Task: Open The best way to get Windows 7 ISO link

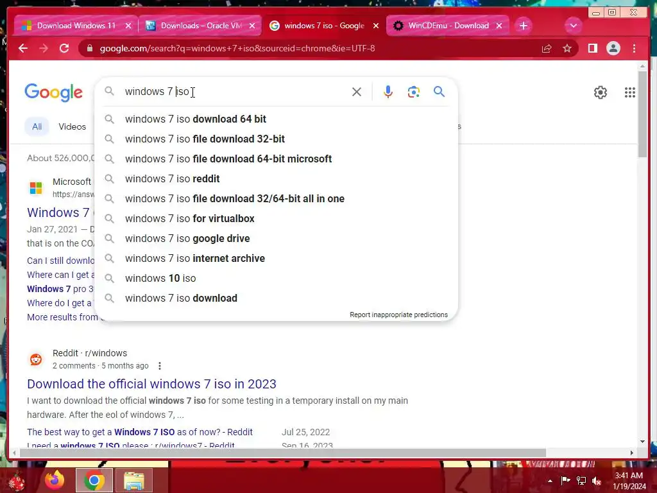Action: [x=140, y=432]
